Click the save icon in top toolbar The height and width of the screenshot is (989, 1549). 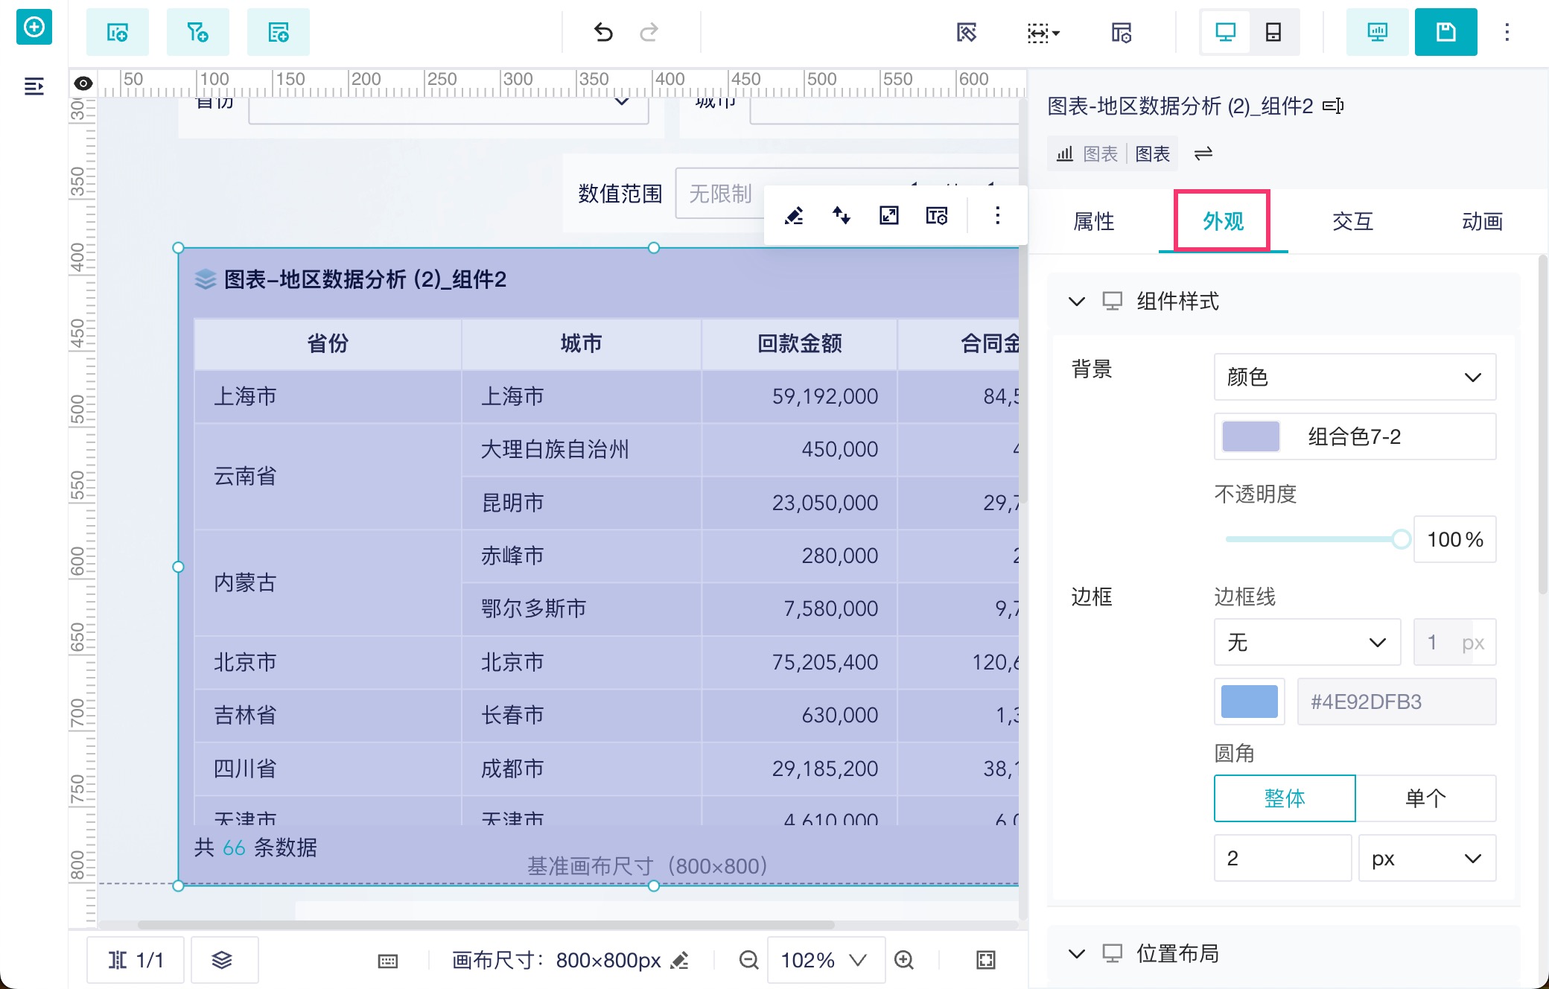pyautogui.click(x=1445, y=32)
